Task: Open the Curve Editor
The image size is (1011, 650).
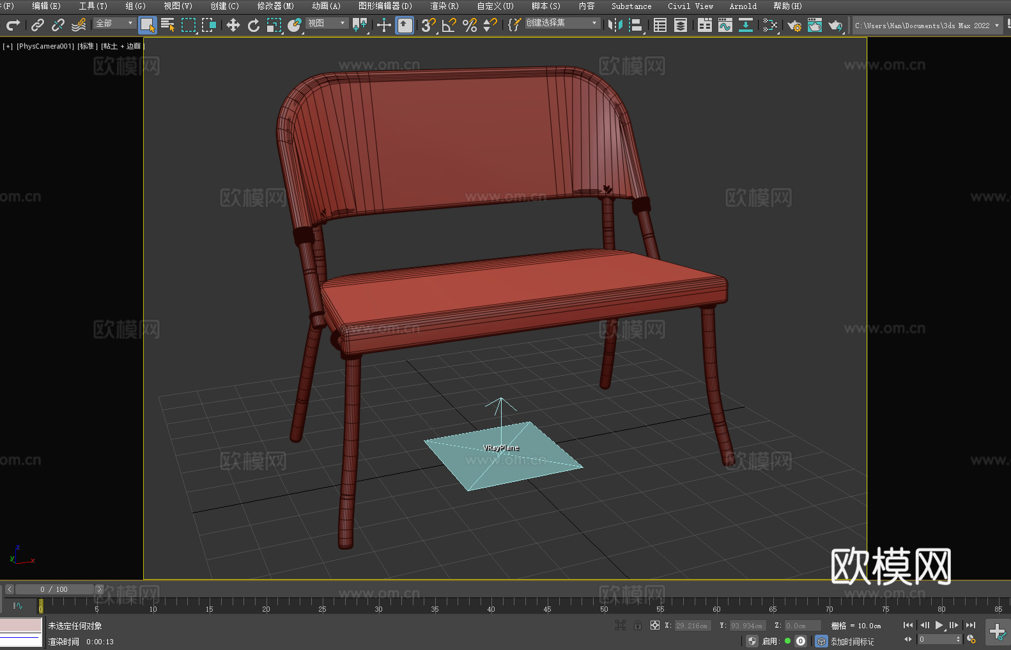Action: [725, 25]
